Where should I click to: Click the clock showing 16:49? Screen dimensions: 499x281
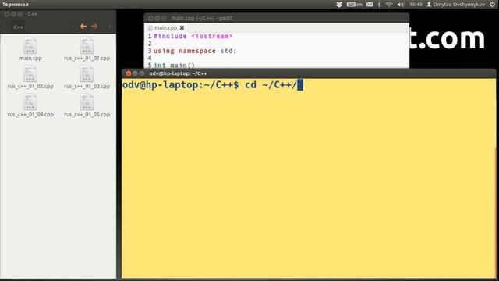416,5
